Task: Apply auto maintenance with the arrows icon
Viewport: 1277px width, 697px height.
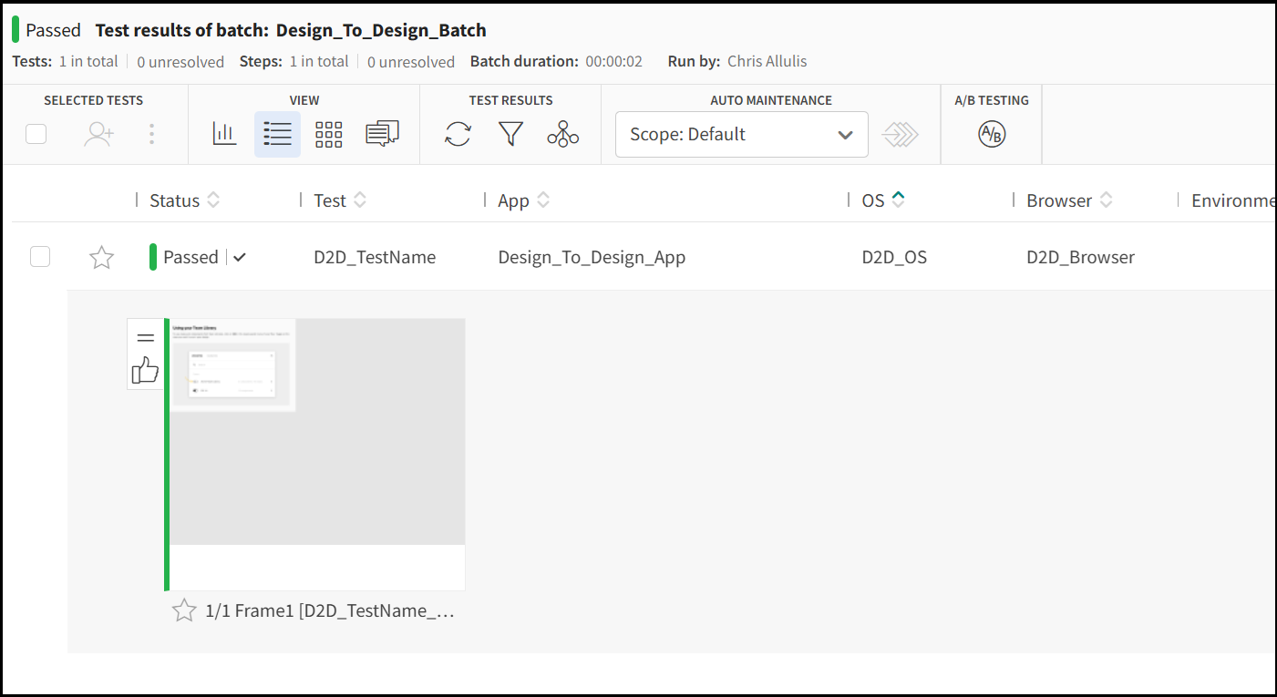Action: 901,134
